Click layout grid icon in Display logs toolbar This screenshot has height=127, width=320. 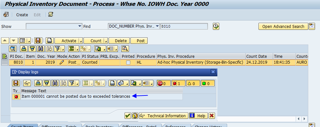coord(146,83)
